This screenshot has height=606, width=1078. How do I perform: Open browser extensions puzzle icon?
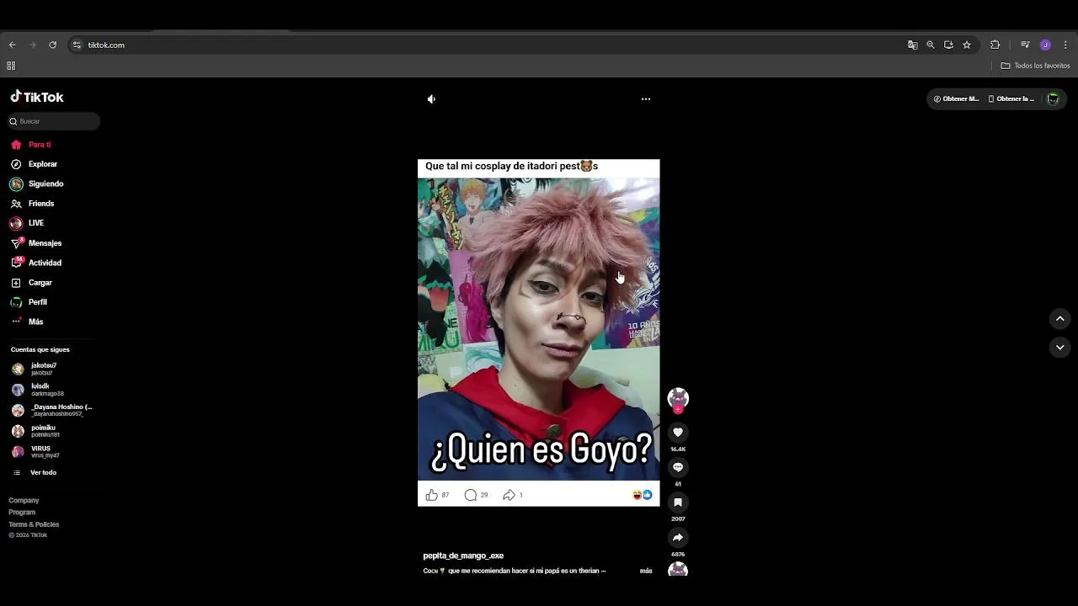995,45
